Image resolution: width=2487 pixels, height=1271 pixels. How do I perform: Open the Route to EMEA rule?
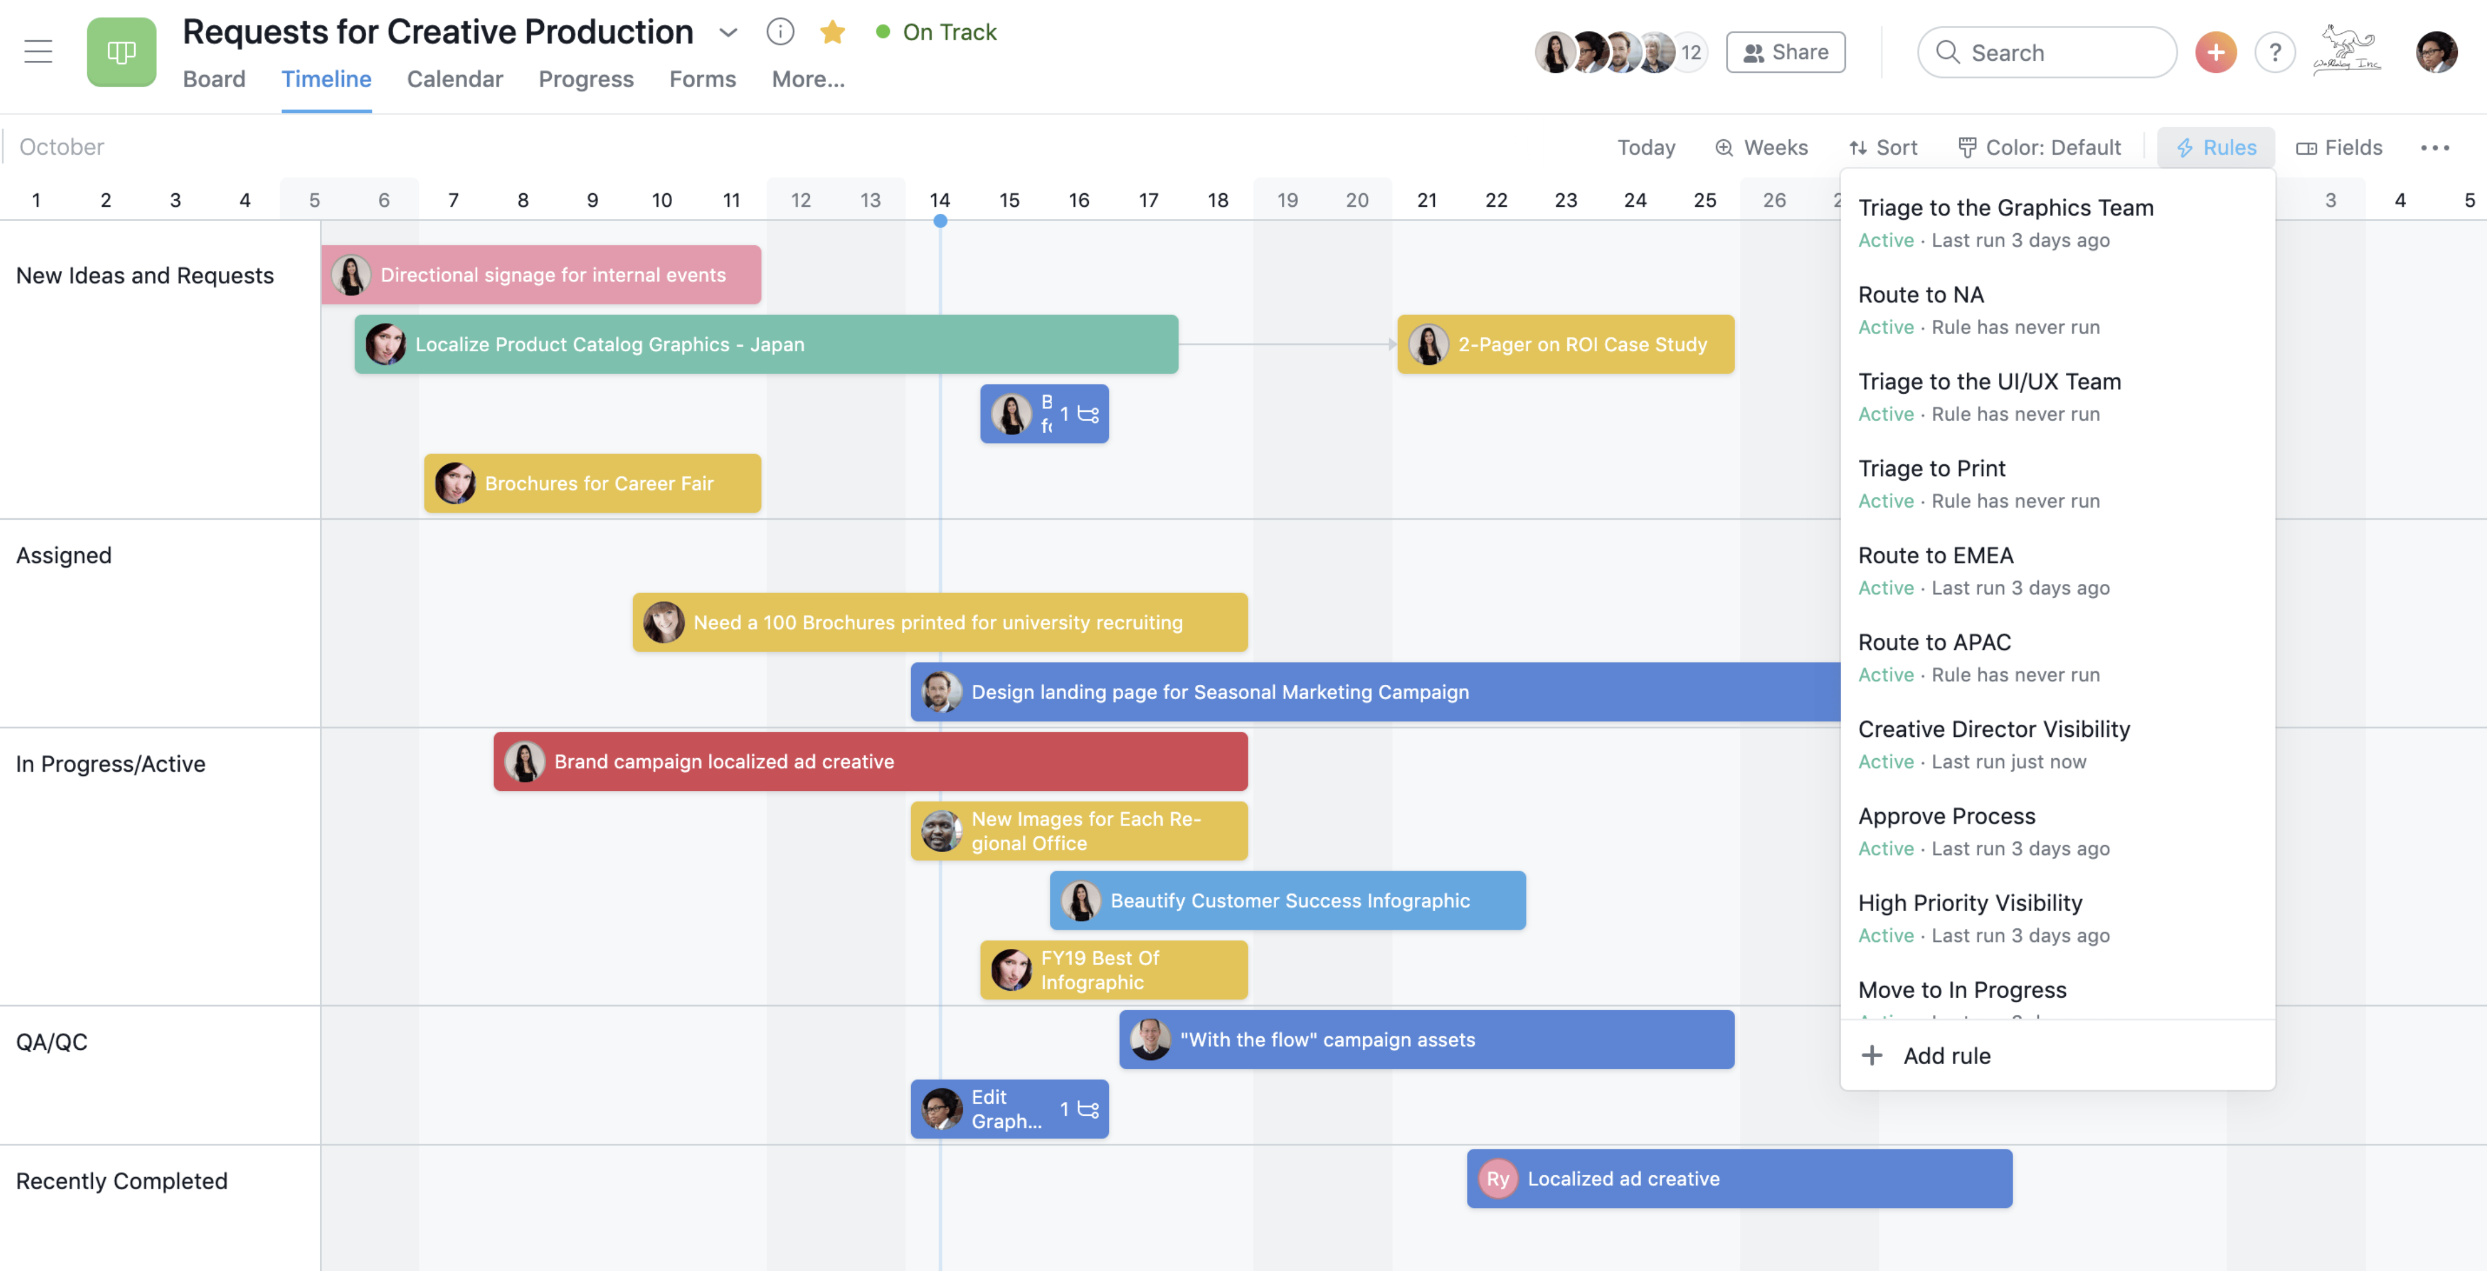[1936, 555]
